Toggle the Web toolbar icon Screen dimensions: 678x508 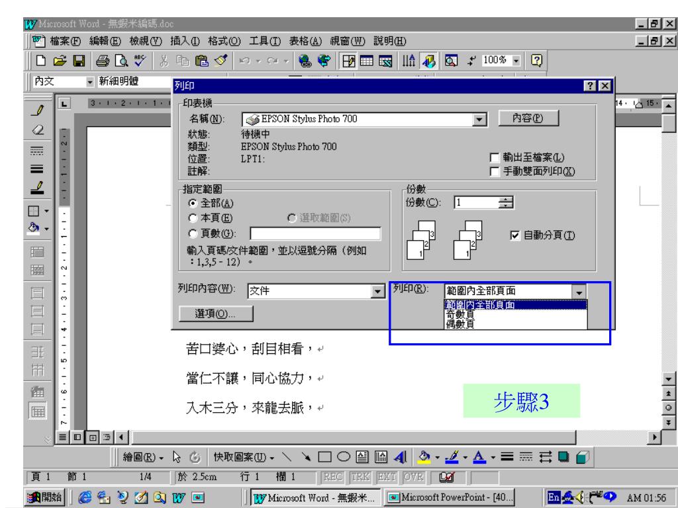(324, 61)
